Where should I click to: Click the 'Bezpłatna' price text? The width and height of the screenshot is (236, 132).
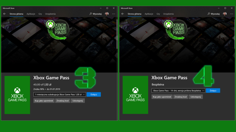click(158, 85)
